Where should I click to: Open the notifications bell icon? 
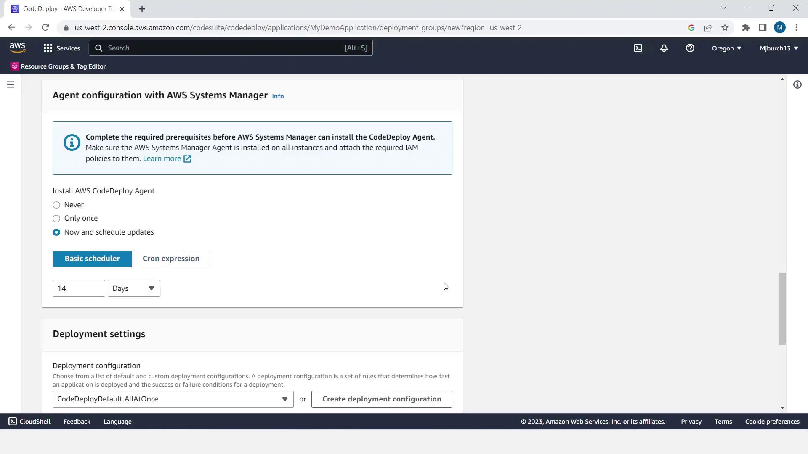click(664, 48)
